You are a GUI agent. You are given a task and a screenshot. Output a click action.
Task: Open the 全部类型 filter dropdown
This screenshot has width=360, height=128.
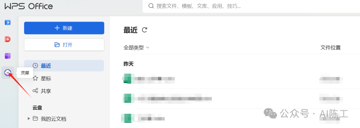(136, 47)
